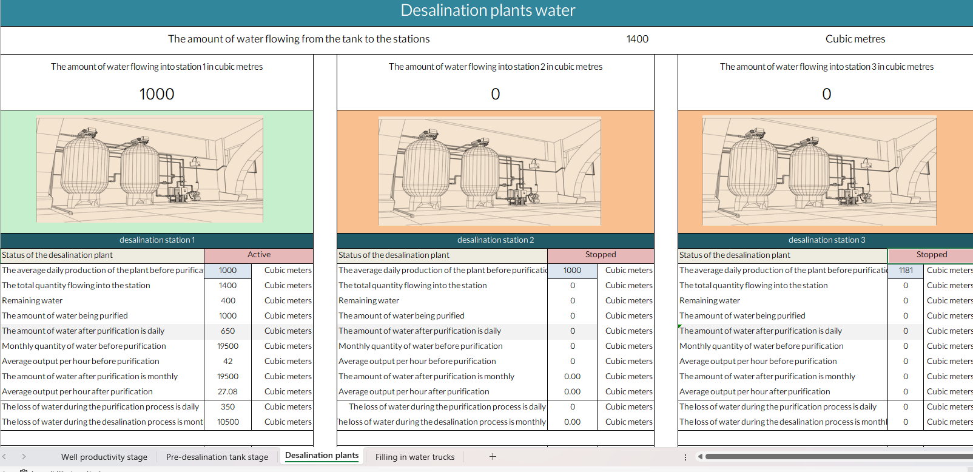The height and width of the screenshot is (472, 973).
Task: Select station 1 hourly output 42 cell
Action: pos(228,361)
